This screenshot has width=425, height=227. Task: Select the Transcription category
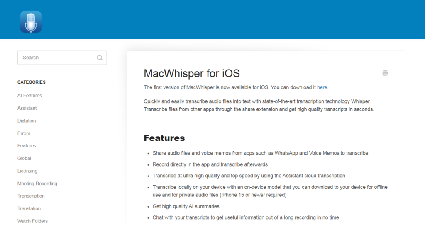[31, 196]
